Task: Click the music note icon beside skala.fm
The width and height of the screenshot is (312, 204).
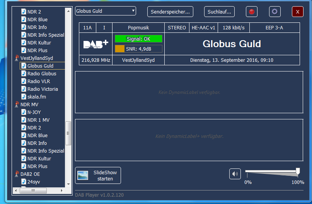Action: tap(24, 97)
